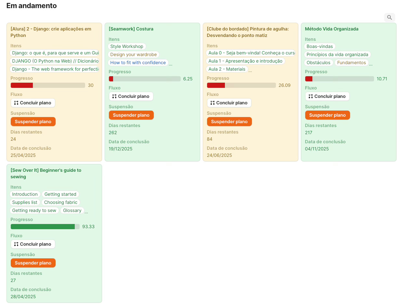
Task: Click Concluir plano in Seamwork Costura card
Action: tap(131, 96)
